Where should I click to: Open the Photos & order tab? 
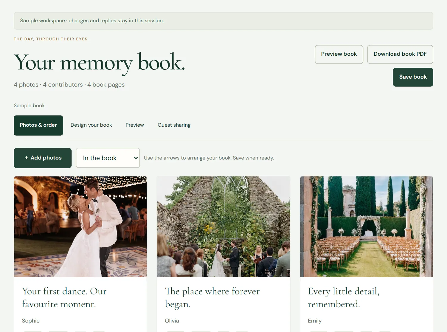[38, 125]
